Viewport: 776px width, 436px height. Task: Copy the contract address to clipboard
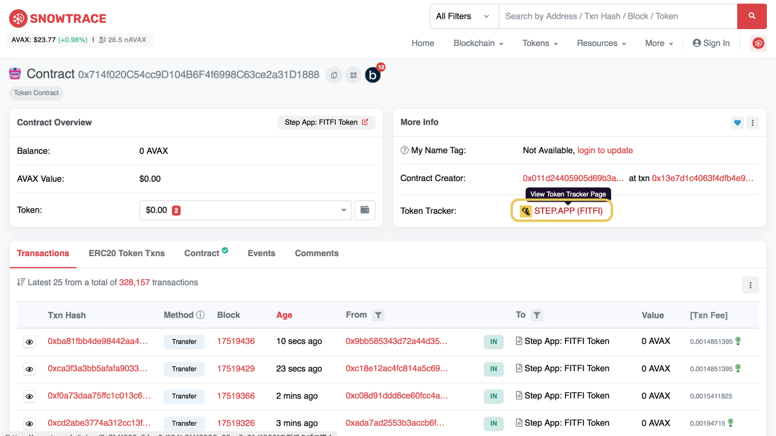[x=333, y=75]
